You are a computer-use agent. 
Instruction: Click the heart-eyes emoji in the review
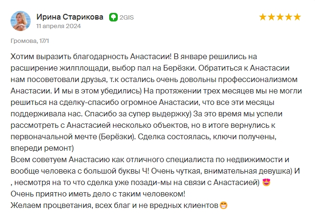click(x=266, y=182)
